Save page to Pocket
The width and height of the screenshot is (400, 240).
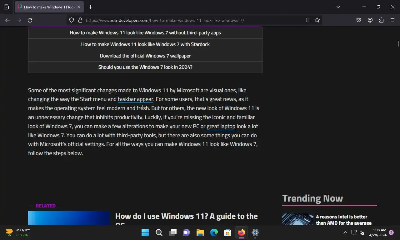click(x=359, y=20)
